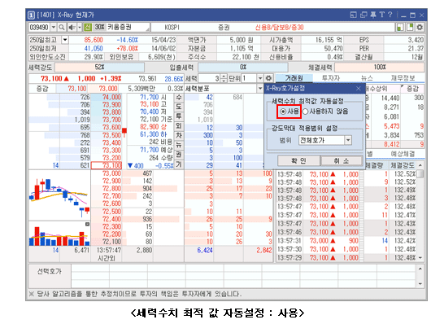
Task: Click the 체결강도 column header
Action: [x=402, y=165]
